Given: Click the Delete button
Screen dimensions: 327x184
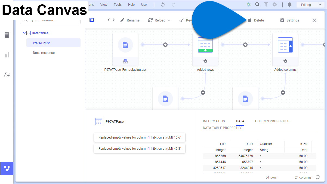Looking at the screenshot, I should 256,20.
